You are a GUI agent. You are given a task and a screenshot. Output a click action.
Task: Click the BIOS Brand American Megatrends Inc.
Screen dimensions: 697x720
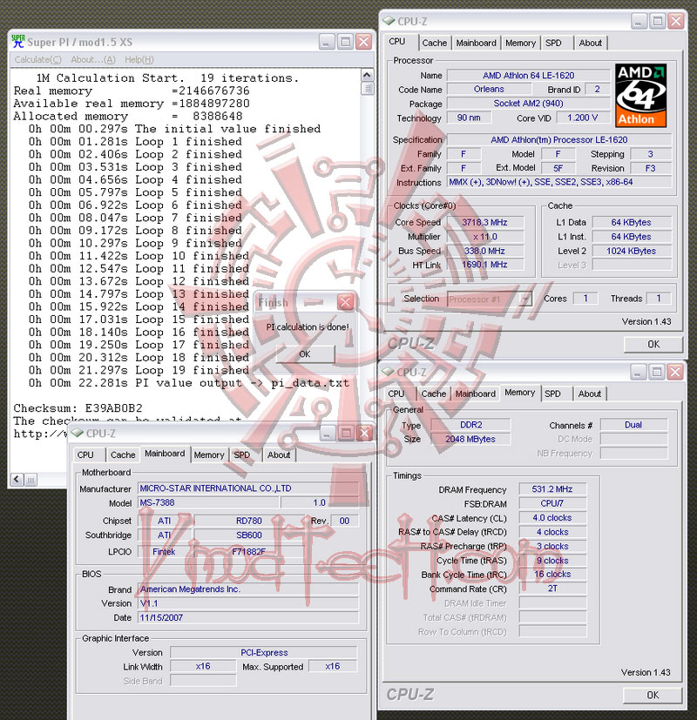pos(248,589)
